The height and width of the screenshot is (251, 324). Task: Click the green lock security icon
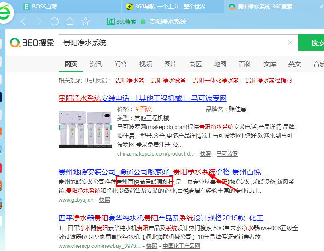143,21
